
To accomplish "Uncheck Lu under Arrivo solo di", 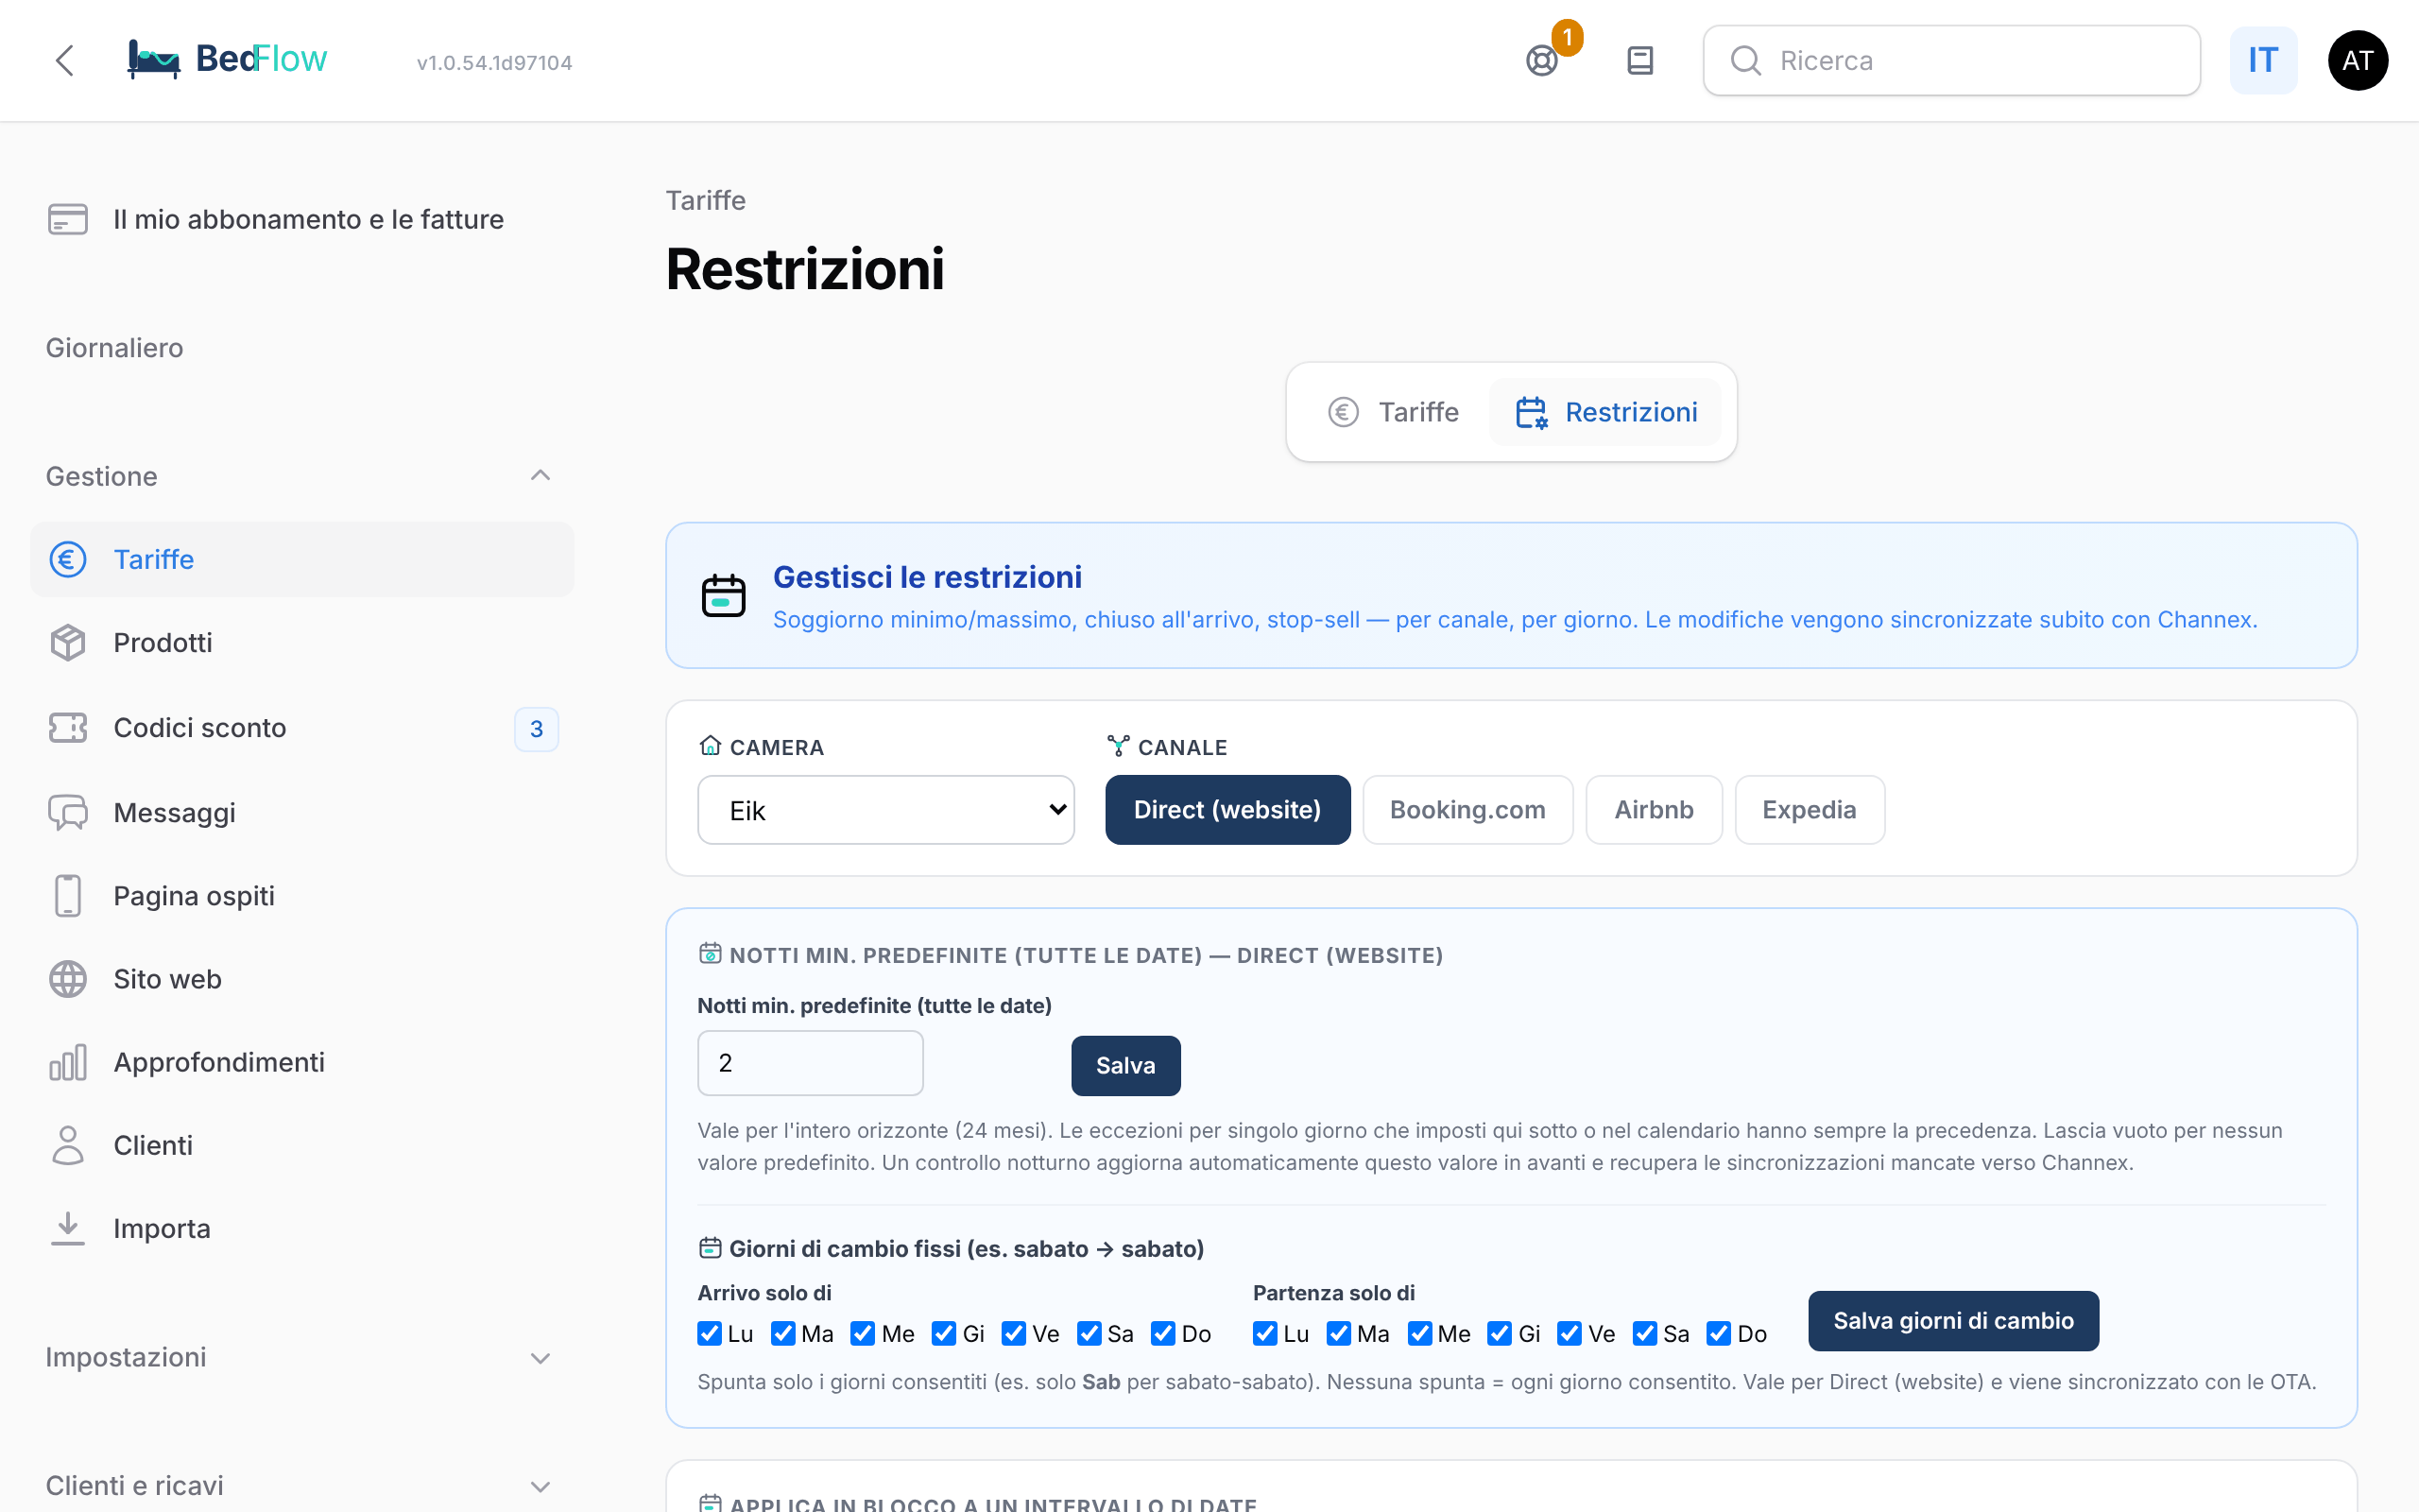I will pyautogui.click(x=710, y=1334).
